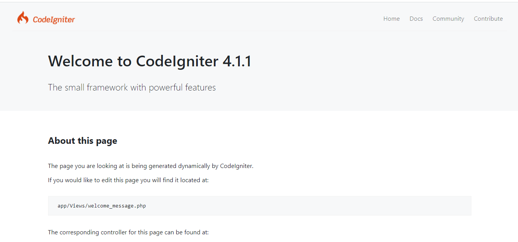Select the framework tagline text

click(x=132, y=87)
